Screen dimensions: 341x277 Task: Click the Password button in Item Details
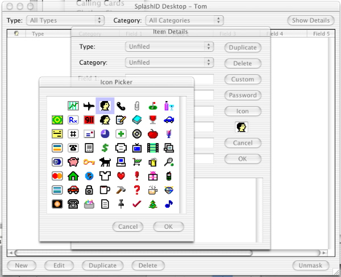243,95
